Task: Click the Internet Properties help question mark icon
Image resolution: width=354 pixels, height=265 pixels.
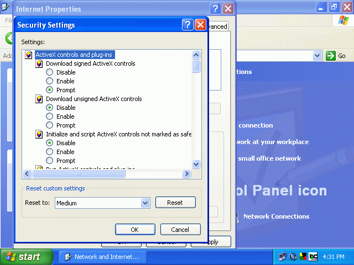Action: (x=215, y=9)
